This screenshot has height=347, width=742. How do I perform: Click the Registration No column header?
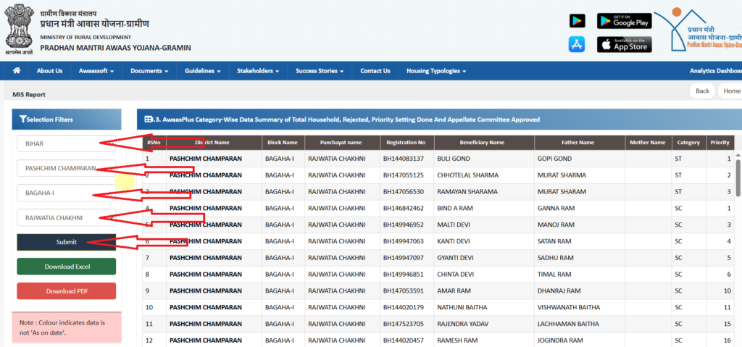[x=406, y=143]
